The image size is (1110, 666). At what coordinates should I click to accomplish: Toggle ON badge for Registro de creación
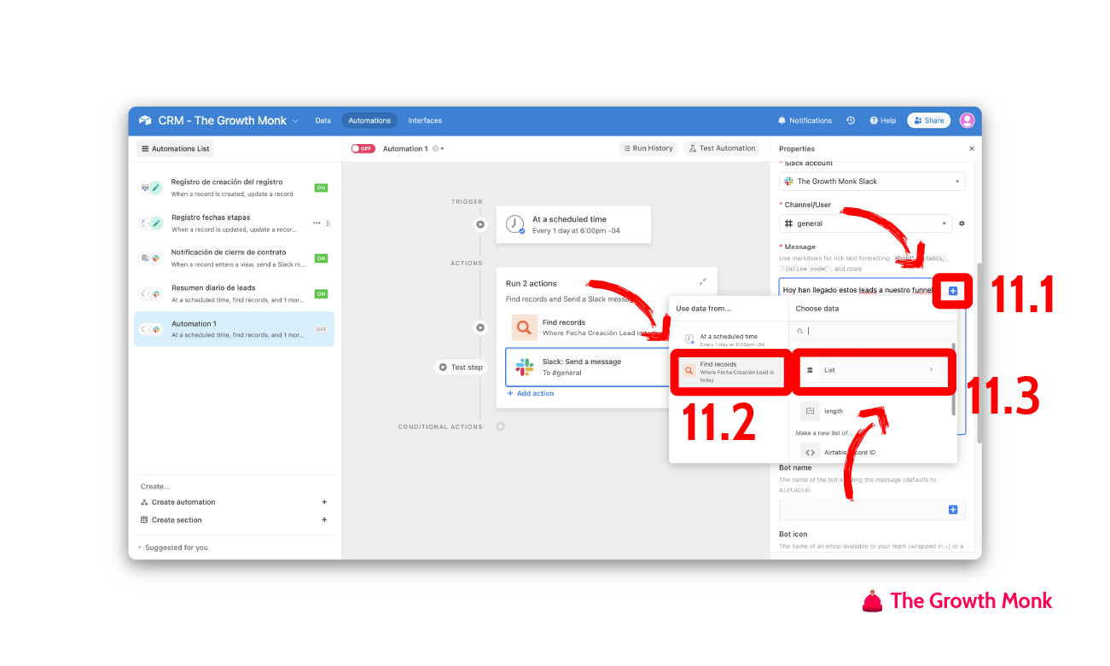321,188
